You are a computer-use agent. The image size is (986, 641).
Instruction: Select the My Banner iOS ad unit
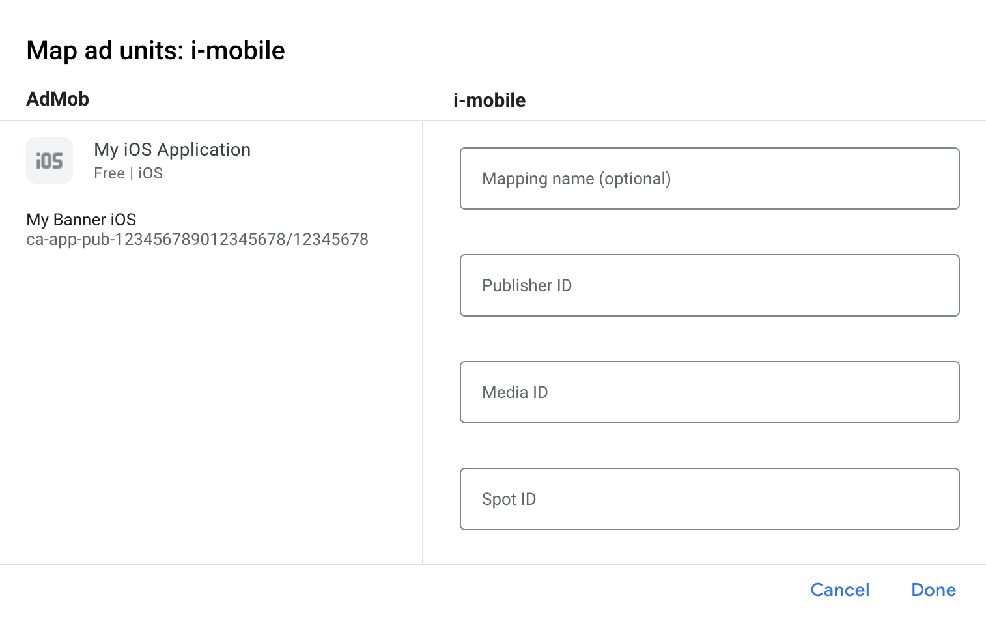(x=81, y=220)
